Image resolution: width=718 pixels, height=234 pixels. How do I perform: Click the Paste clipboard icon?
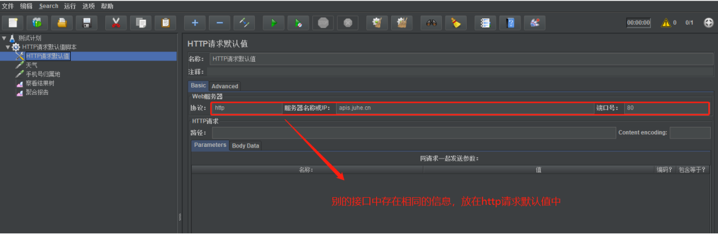(165, 22)
